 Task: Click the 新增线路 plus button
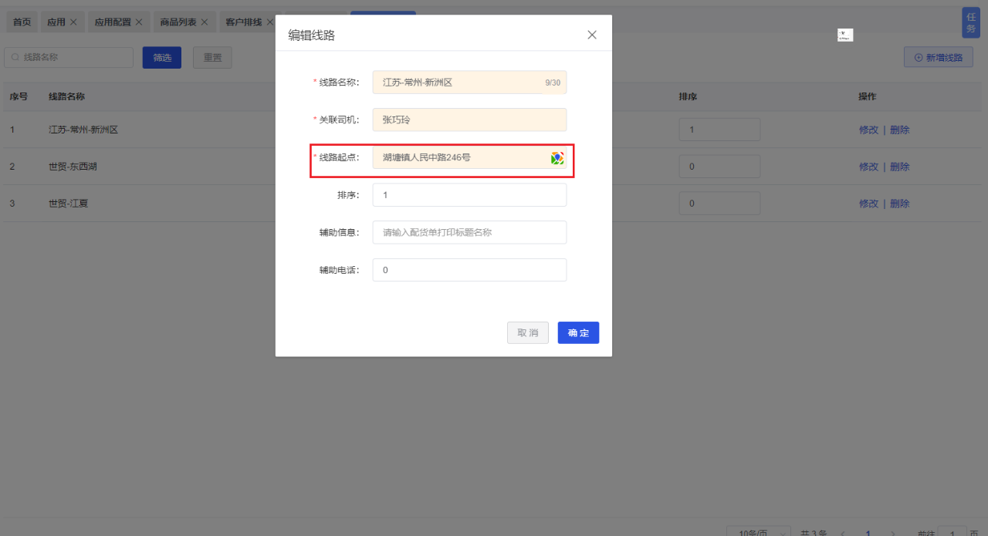pyautogui.click(x=938, y=58)
